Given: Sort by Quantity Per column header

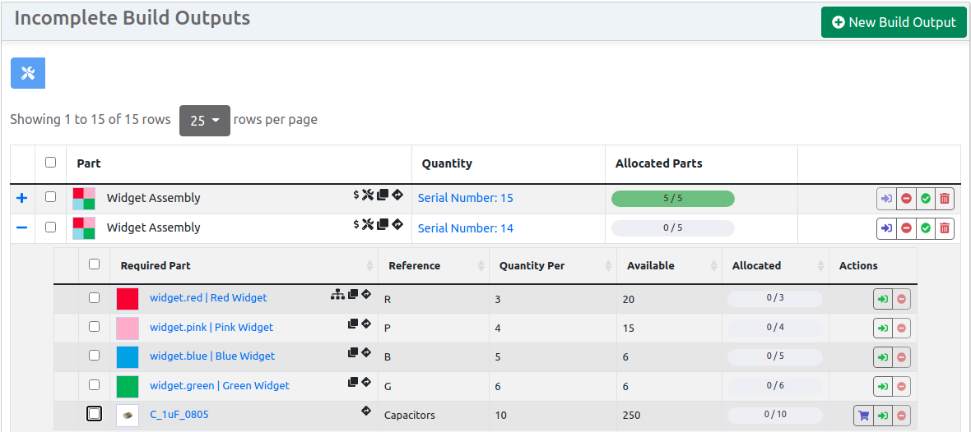Looking at the screenshot, I should 532,266.
